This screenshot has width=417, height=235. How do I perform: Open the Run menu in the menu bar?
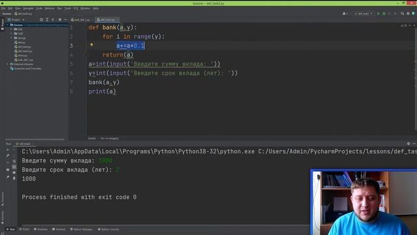59,8
